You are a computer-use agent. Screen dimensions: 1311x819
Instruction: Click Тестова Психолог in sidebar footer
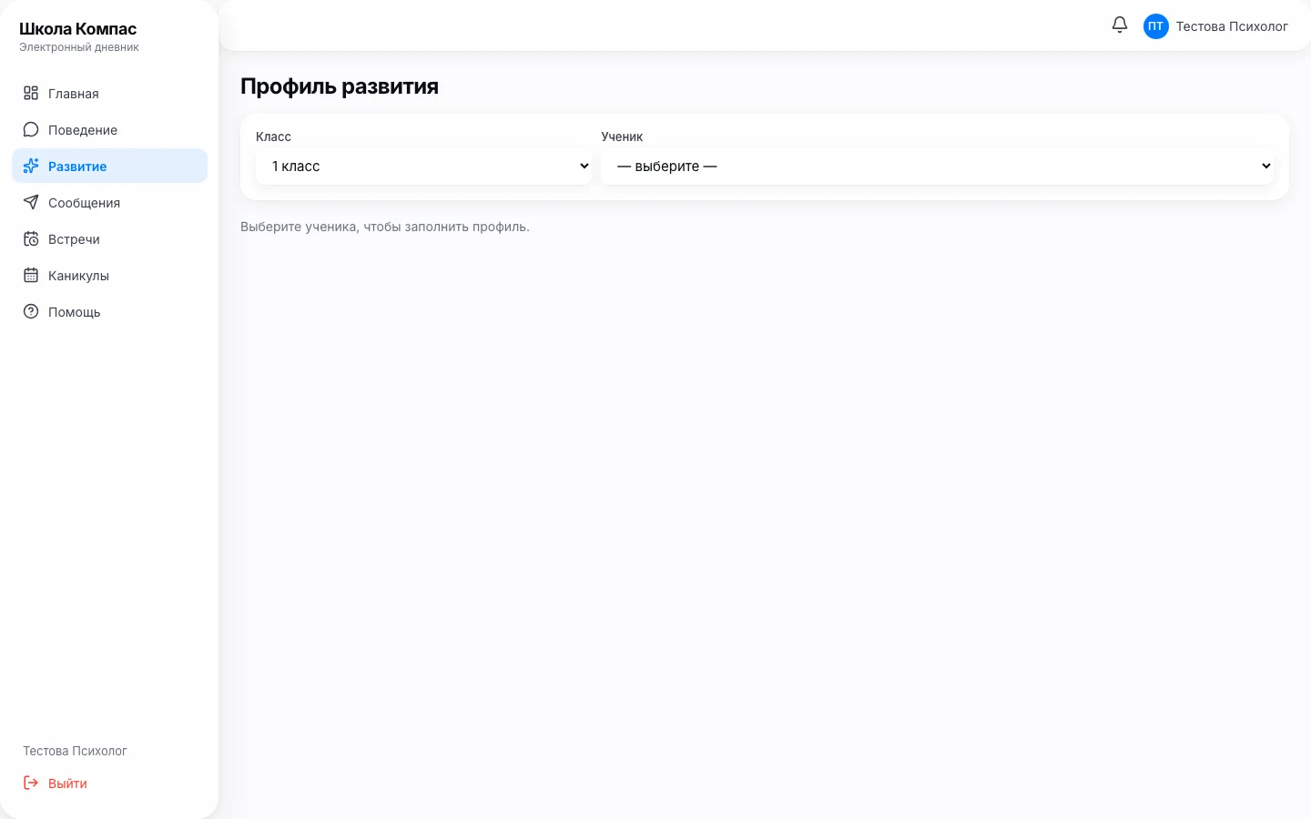coord(75,751)
